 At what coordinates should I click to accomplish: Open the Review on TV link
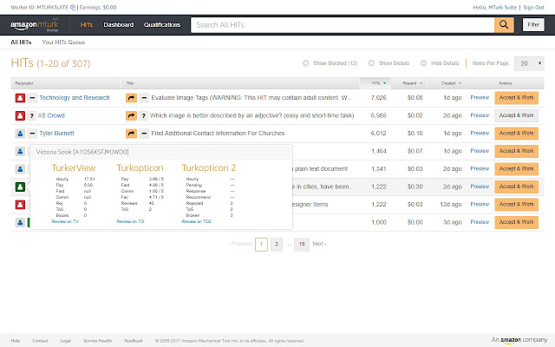coord(65,221)
